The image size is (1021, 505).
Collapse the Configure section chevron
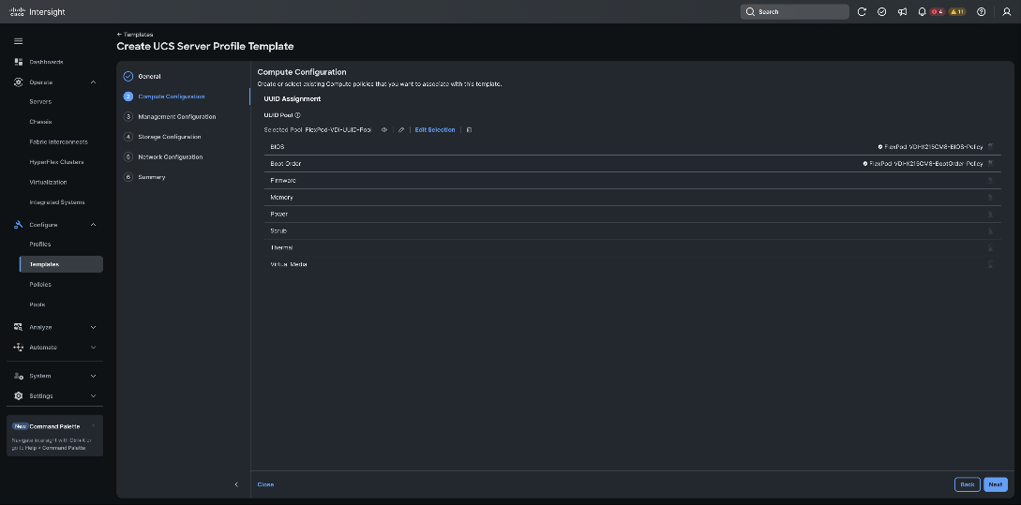[93, 225]
